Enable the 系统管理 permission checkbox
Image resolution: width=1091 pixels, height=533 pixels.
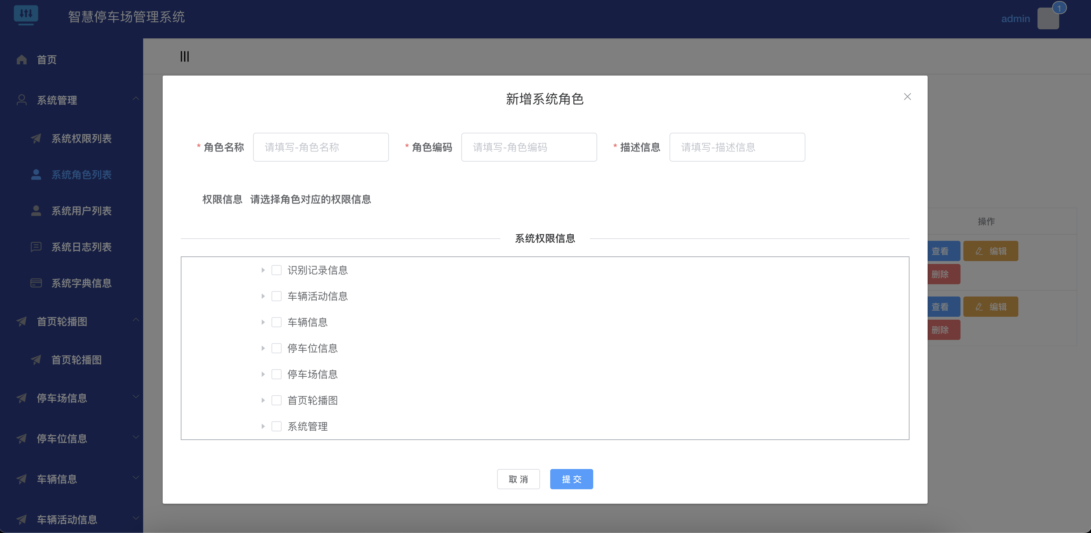277,426
